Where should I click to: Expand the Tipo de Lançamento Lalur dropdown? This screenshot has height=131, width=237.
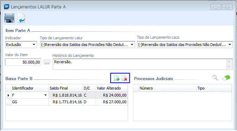132,45
